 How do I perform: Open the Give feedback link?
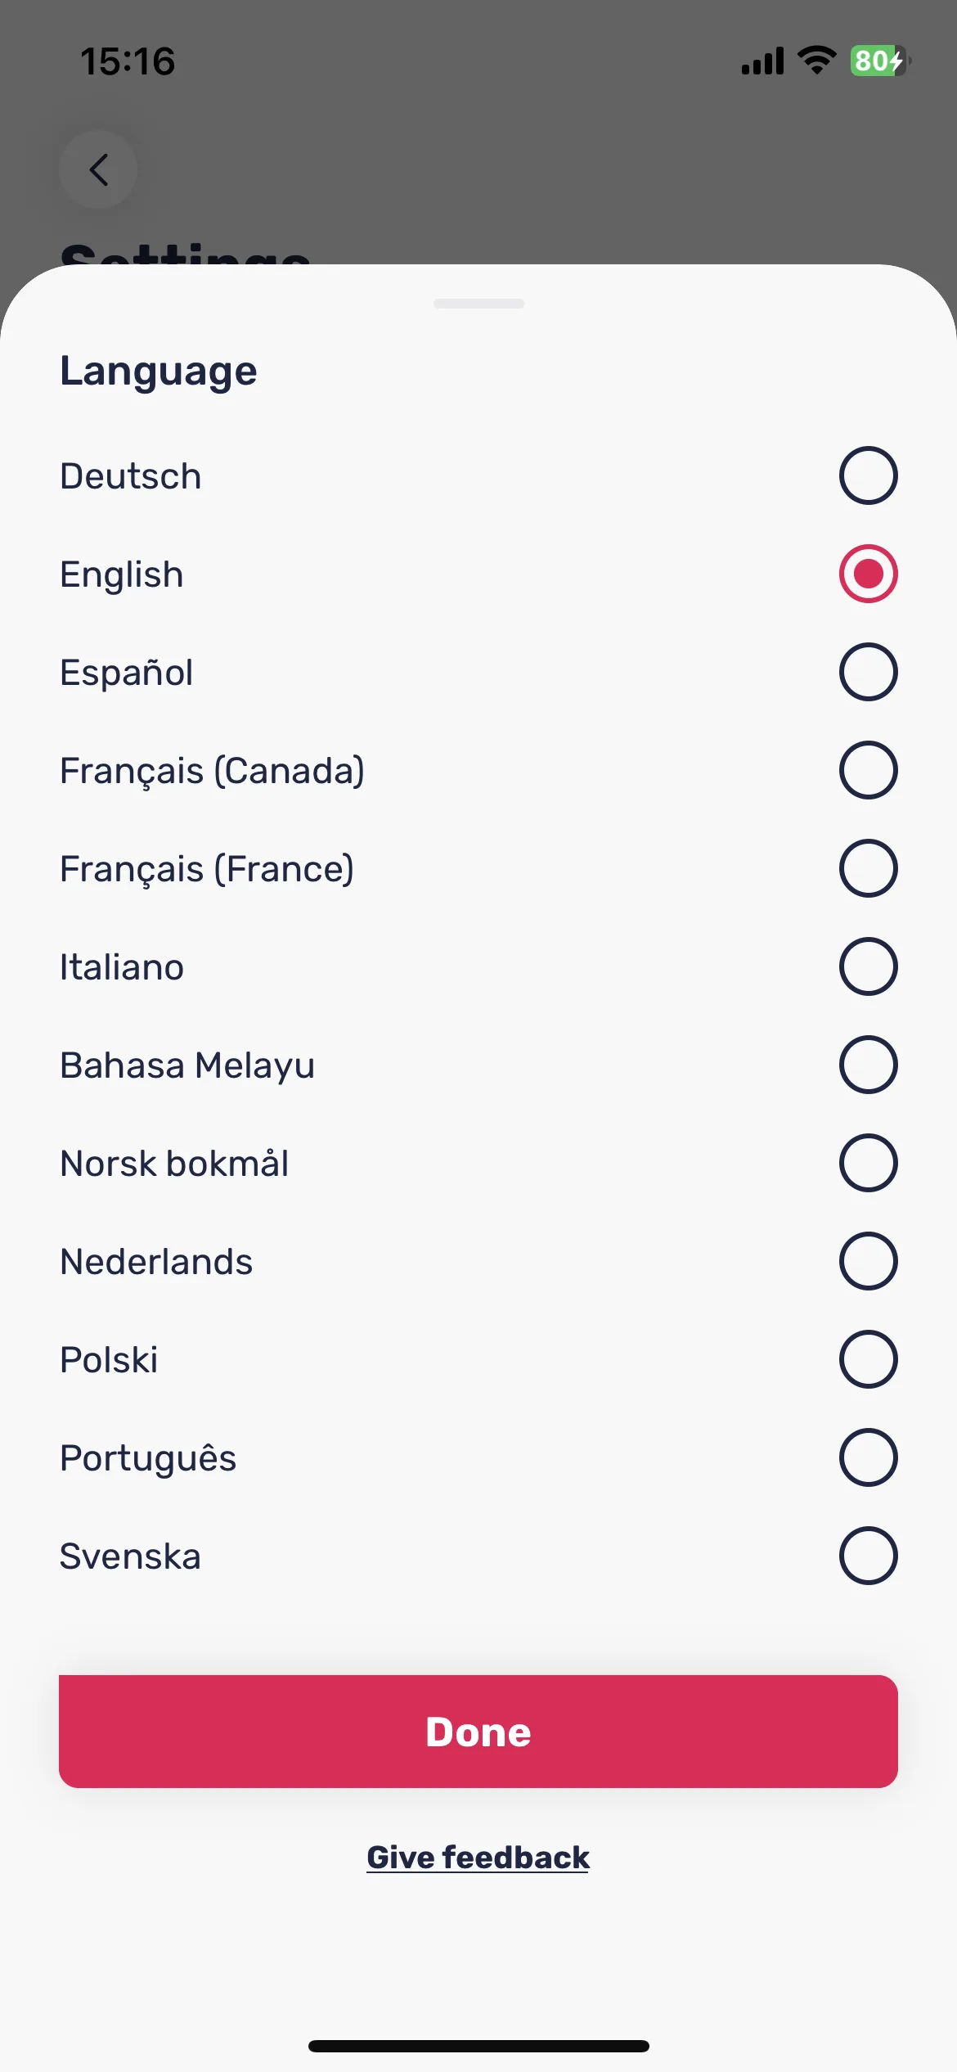click(x=478, y=1858)
